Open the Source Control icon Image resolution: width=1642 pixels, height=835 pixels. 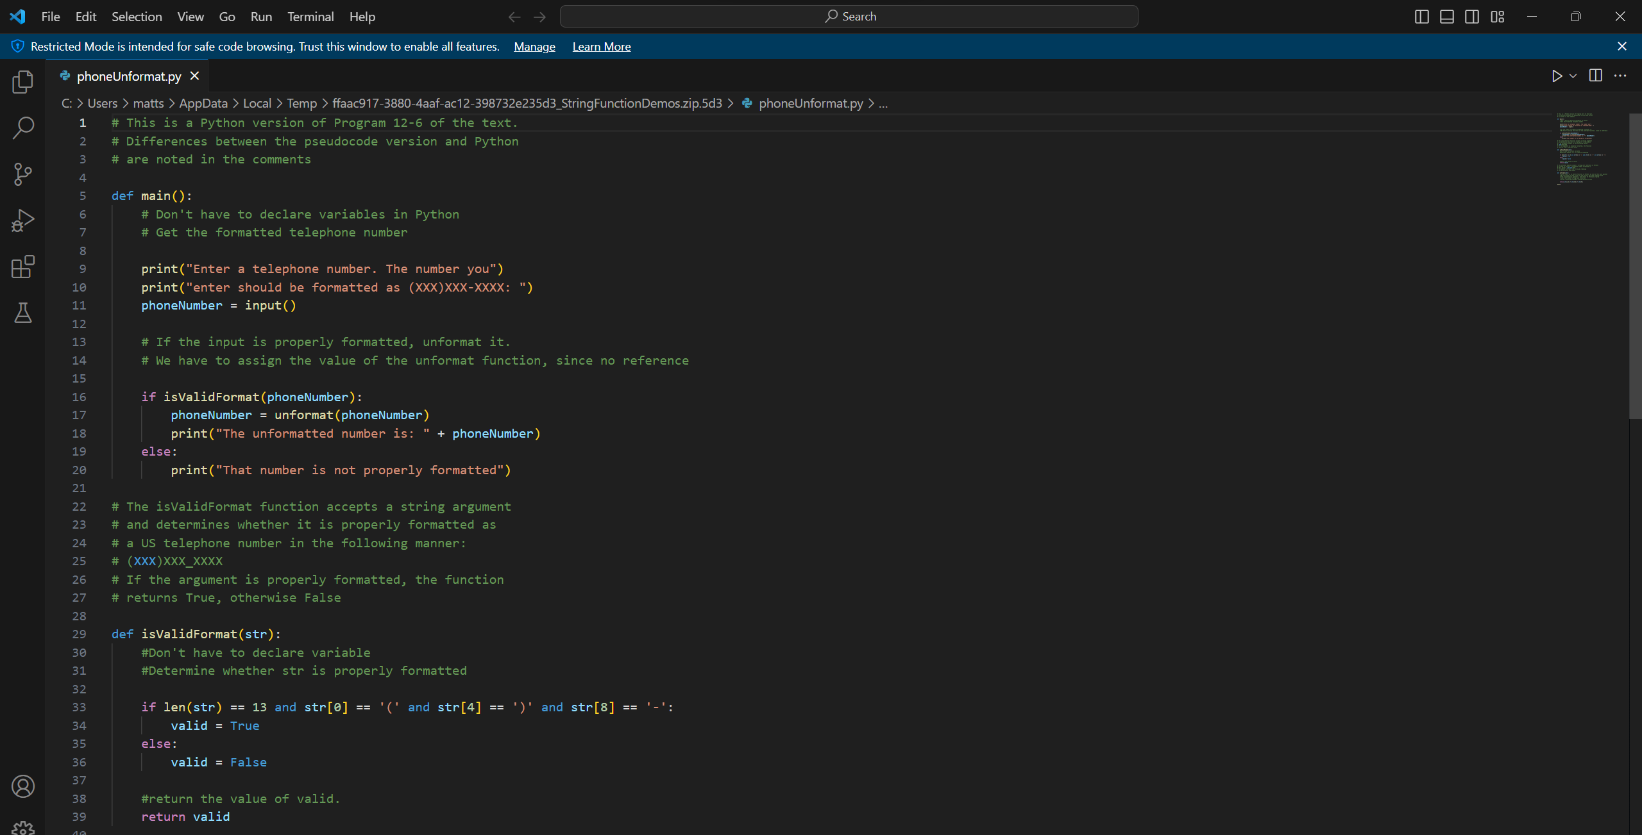click(x=23, y=174)
